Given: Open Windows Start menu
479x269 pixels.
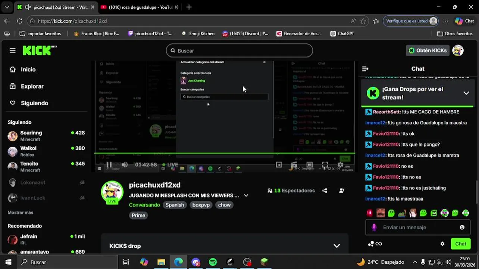Looking at the screenshot, I should pos(8,262).
